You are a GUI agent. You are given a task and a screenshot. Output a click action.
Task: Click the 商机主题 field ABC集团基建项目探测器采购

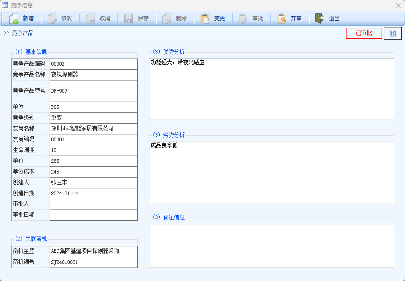(94, 252)
